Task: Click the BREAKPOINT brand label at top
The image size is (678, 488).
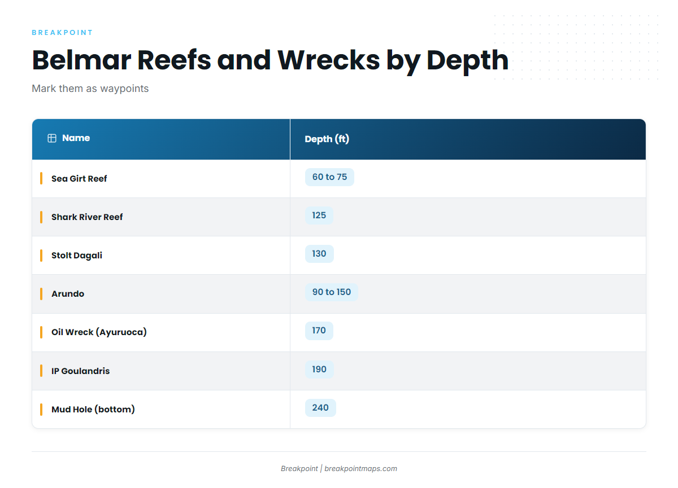Action: point(62,33)
